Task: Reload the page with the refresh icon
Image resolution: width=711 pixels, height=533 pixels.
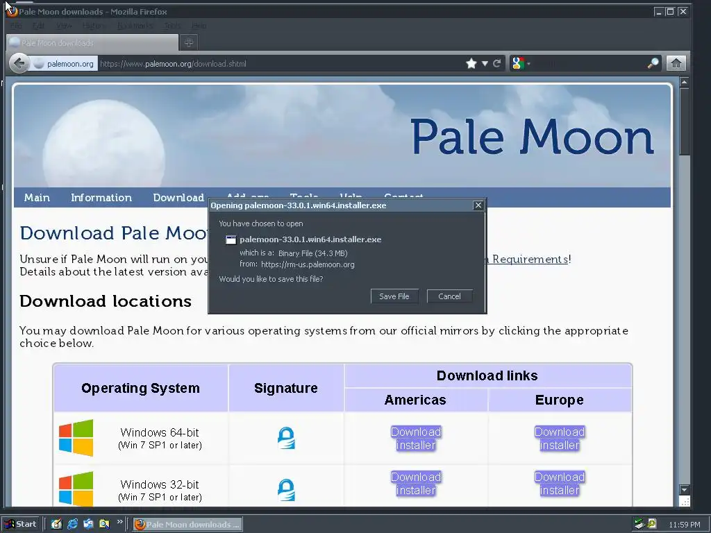Action: (x=497, y=63)
